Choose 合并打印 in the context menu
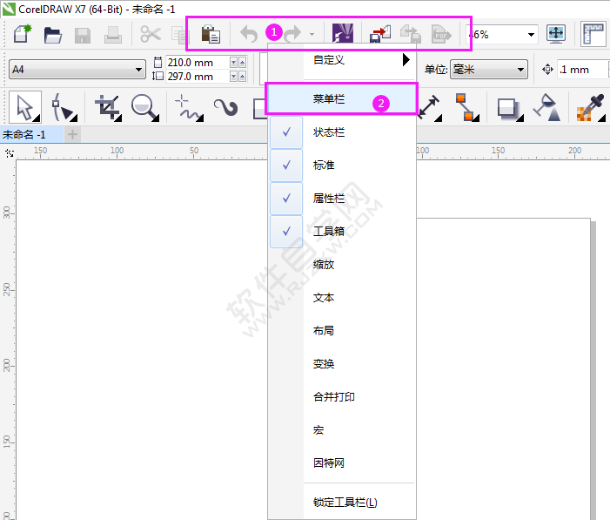This screenshot has width=610, height=520. tap(342, 397)
